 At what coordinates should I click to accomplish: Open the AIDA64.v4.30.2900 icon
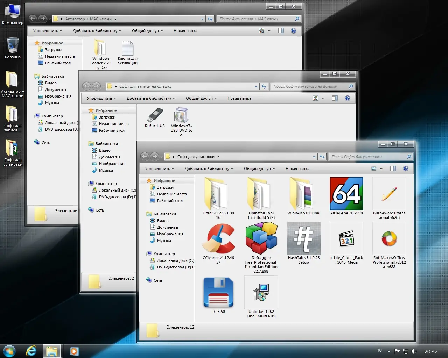click(x=346, y=194)
